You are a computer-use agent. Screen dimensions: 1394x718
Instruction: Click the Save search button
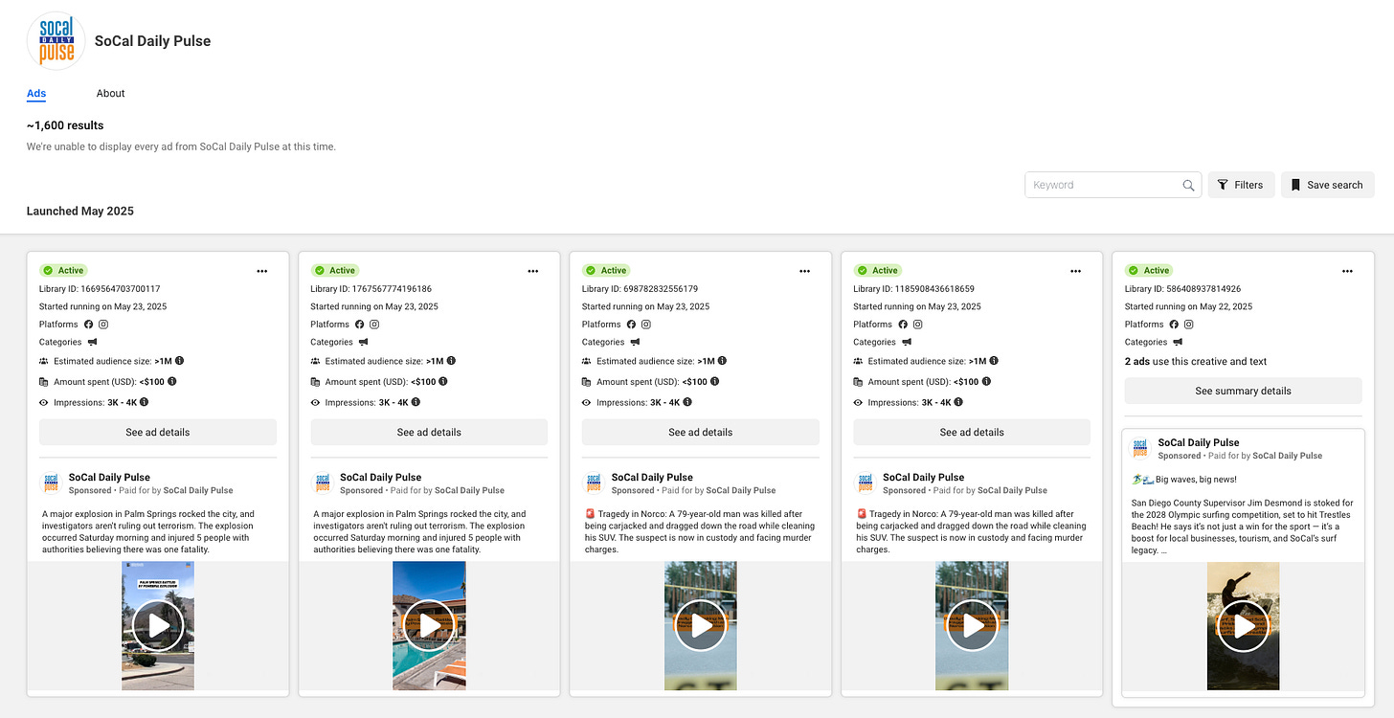1327,185
